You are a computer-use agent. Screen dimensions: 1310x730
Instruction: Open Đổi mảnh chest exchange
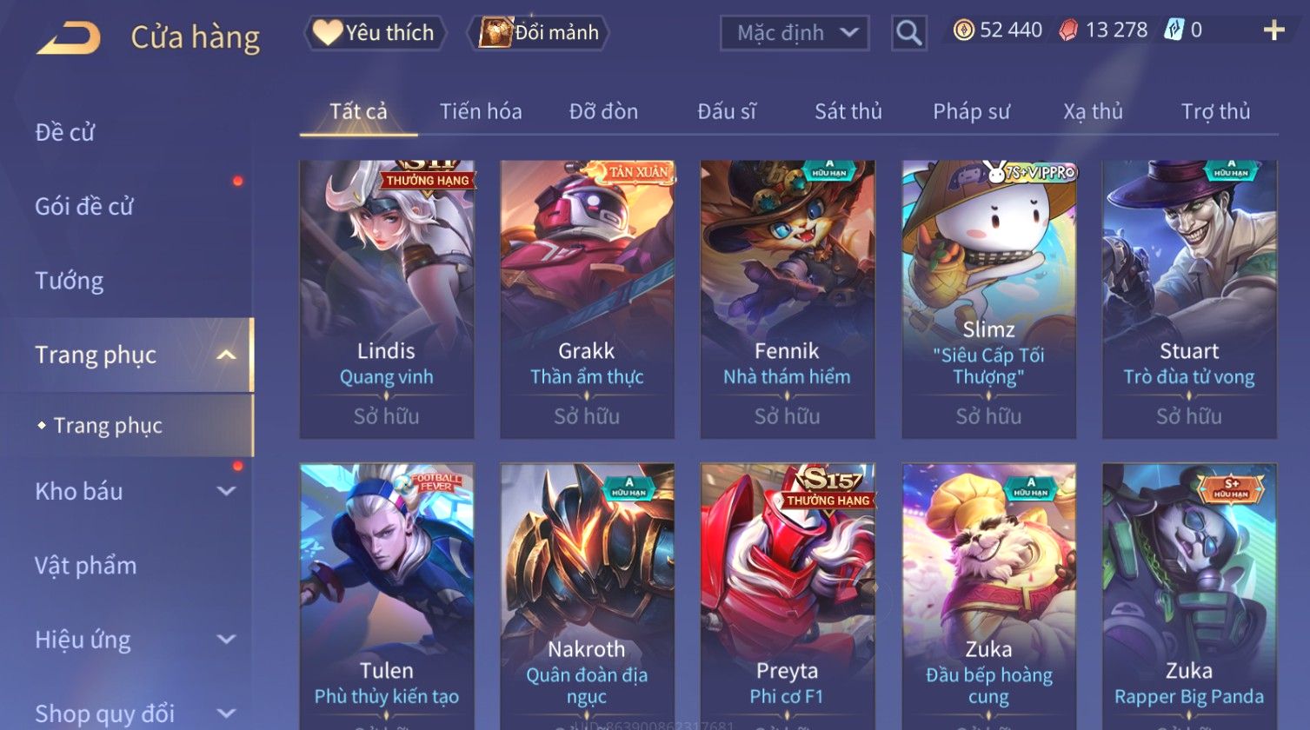pos(539,33)
